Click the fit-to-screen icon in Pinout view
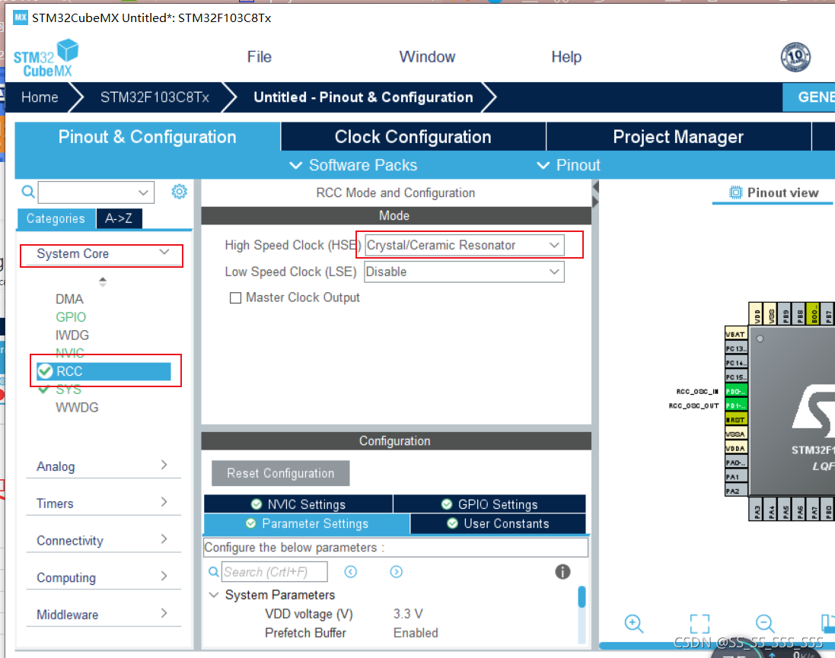Viewport: 835px width, 658px height. 700,624
